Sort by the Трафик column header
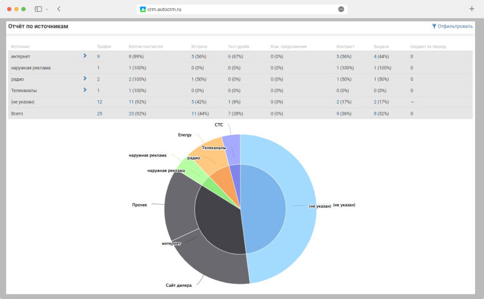 [104, 47]
